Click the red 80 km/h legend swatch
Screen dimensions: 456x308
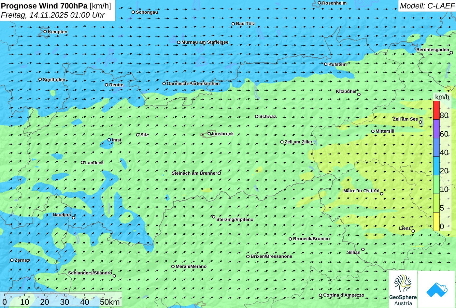click(x=436, y=110)
